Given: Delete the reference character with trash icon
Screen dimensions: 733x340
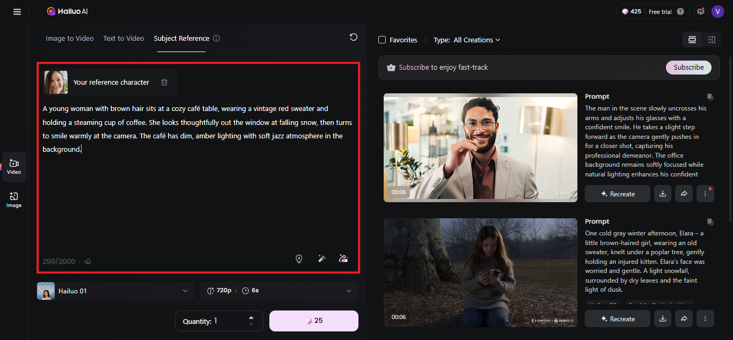Looking at the screenshot, I should 164,82.
